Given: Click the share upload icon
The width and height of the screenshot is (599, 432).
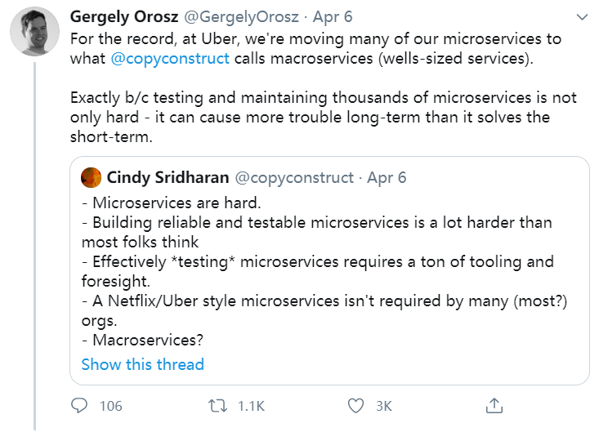Looking at the screenshot, I should [x=494, y=405].
